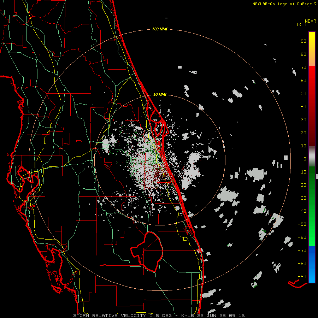The height and width of the screenshot is (318, 318).
Task: Pick the gray zero-velocity segment of the color bar
Action: [312, 157]
